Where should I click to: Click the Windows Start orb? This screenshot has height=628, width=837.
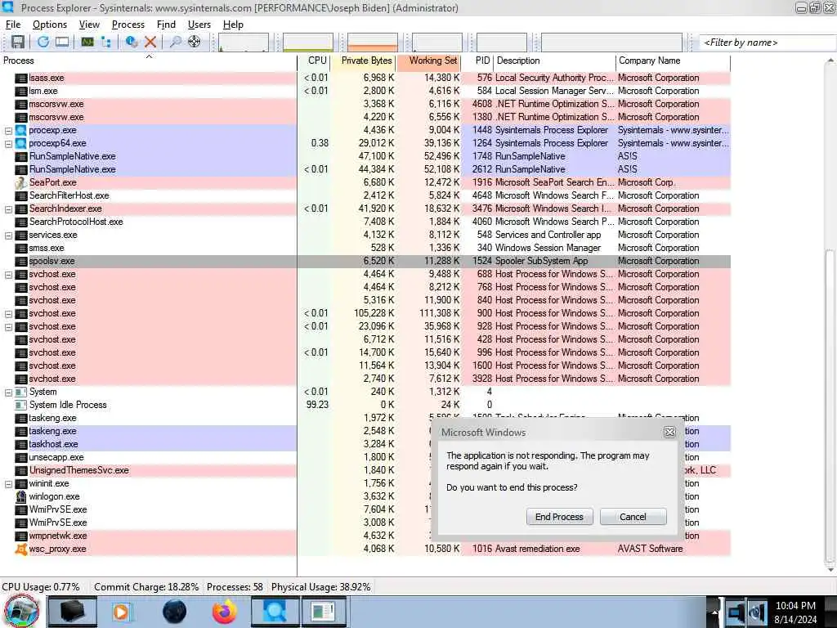tap(21, 612)
